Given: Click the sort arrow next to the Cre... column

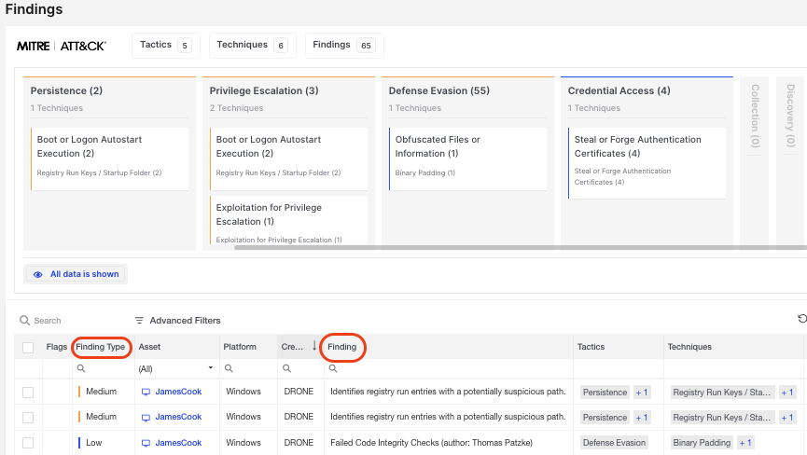Looking at the screenshot, I should click(x=313, y=346).
